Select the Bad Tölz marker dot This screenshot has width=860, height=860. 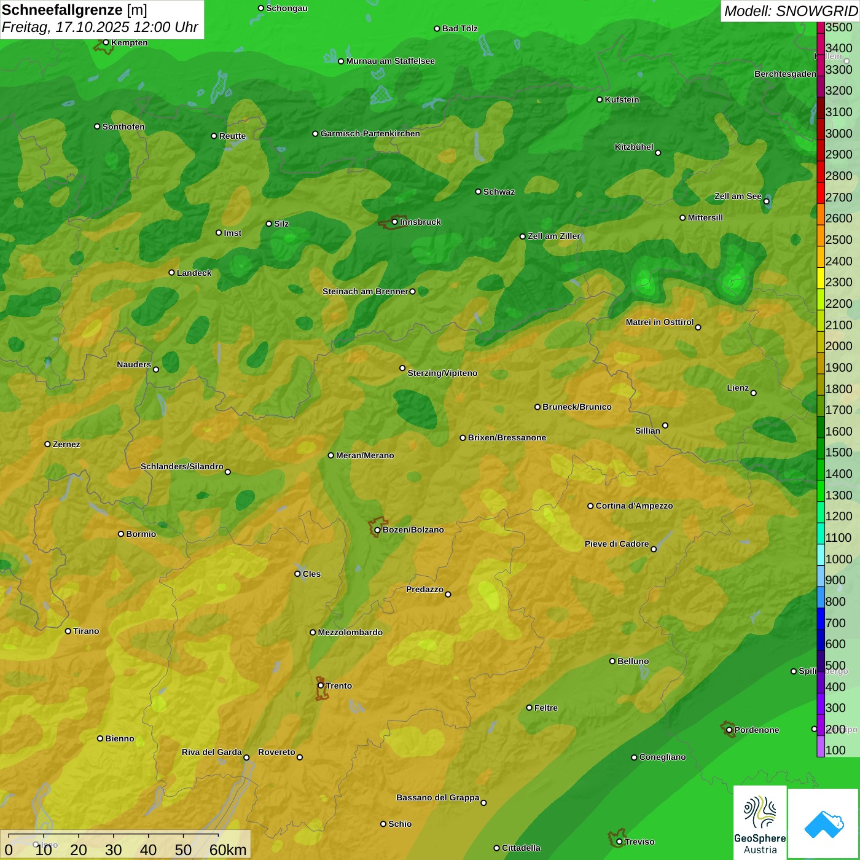[437, 28]
